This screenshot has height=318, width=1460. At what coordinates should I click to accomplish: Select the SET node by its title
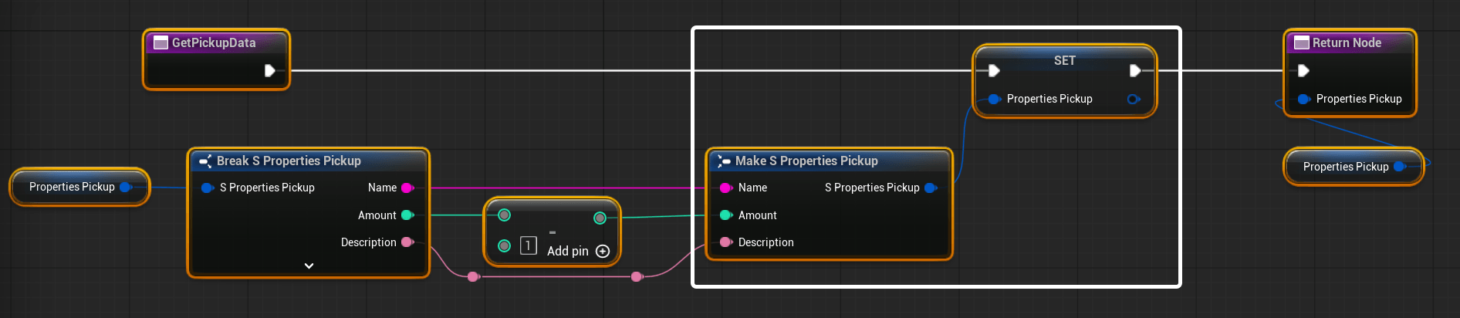point(1064,60)
